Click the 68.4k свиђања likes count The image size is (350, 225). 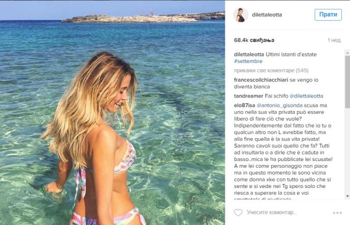click(254, 40)
